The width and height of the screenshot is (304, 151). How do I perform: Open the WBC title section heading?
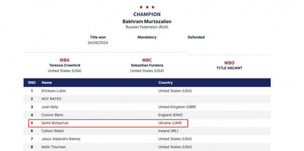click(x=147, y=60)
